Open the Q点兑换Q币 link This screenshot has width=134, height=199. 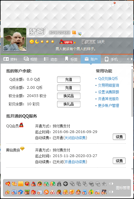(108, 79)
